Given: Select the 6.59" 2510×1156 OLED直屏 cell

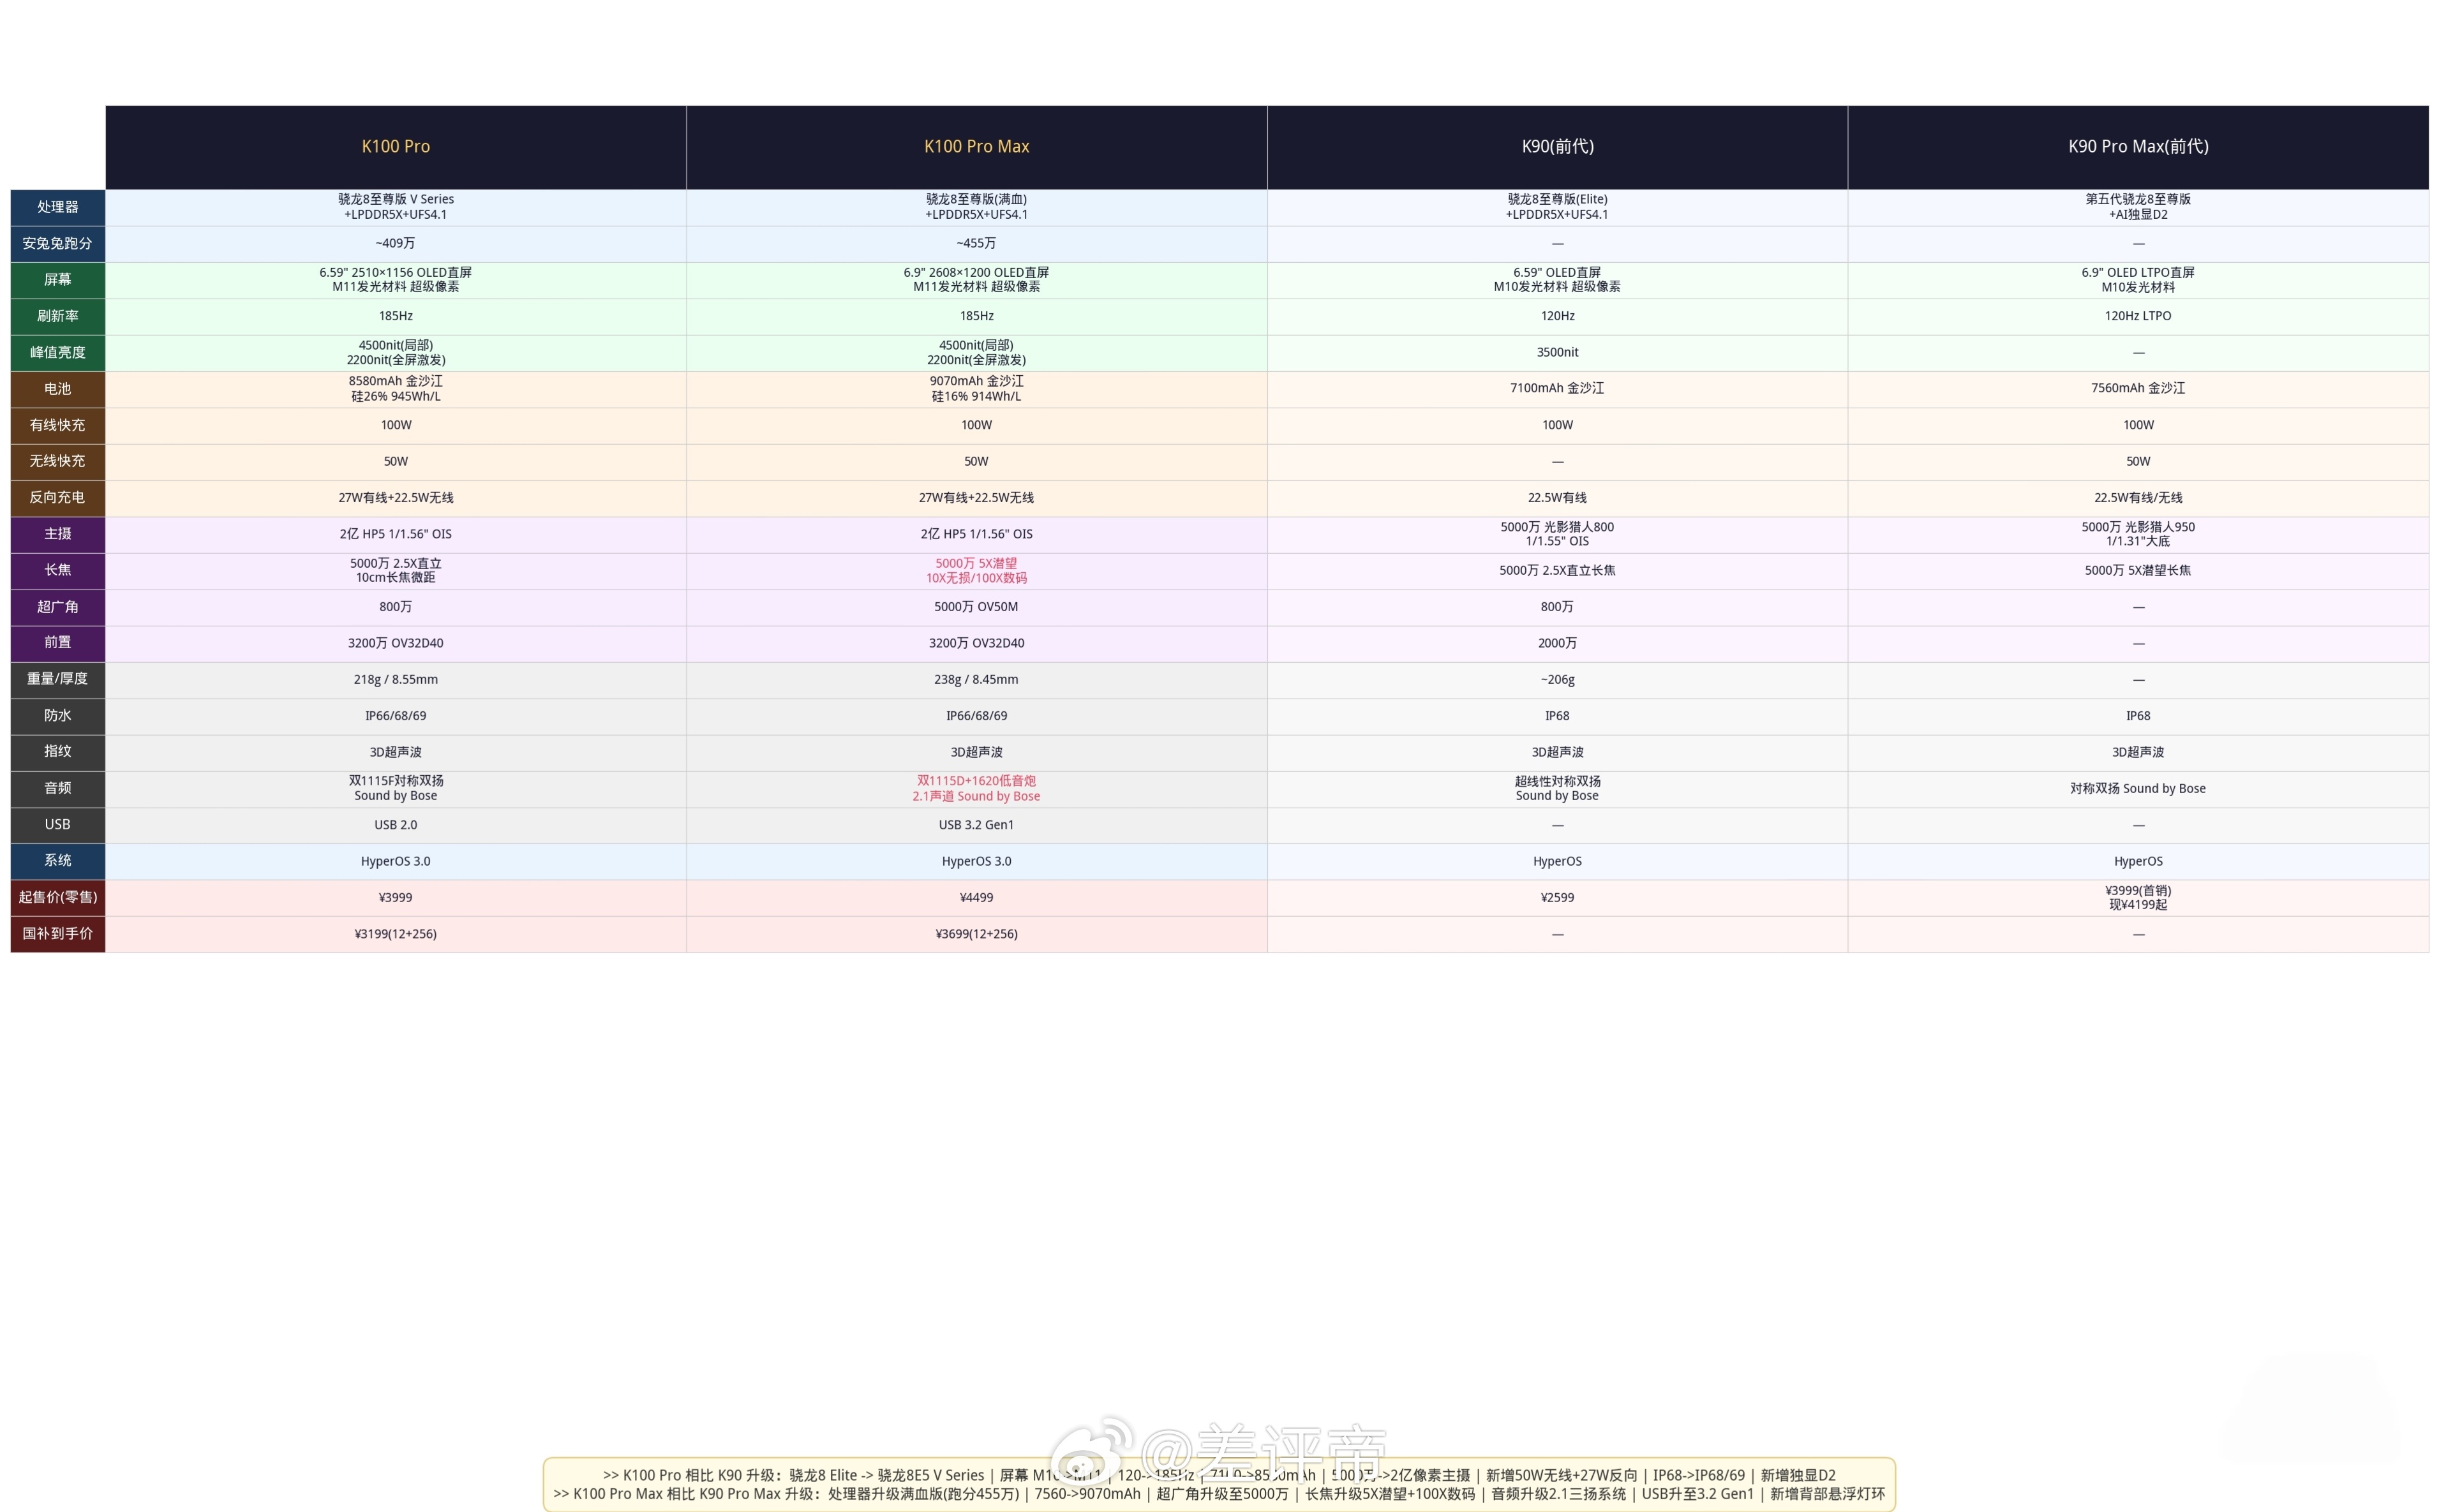Looking at the screenshot, I should tap(396, 280).
